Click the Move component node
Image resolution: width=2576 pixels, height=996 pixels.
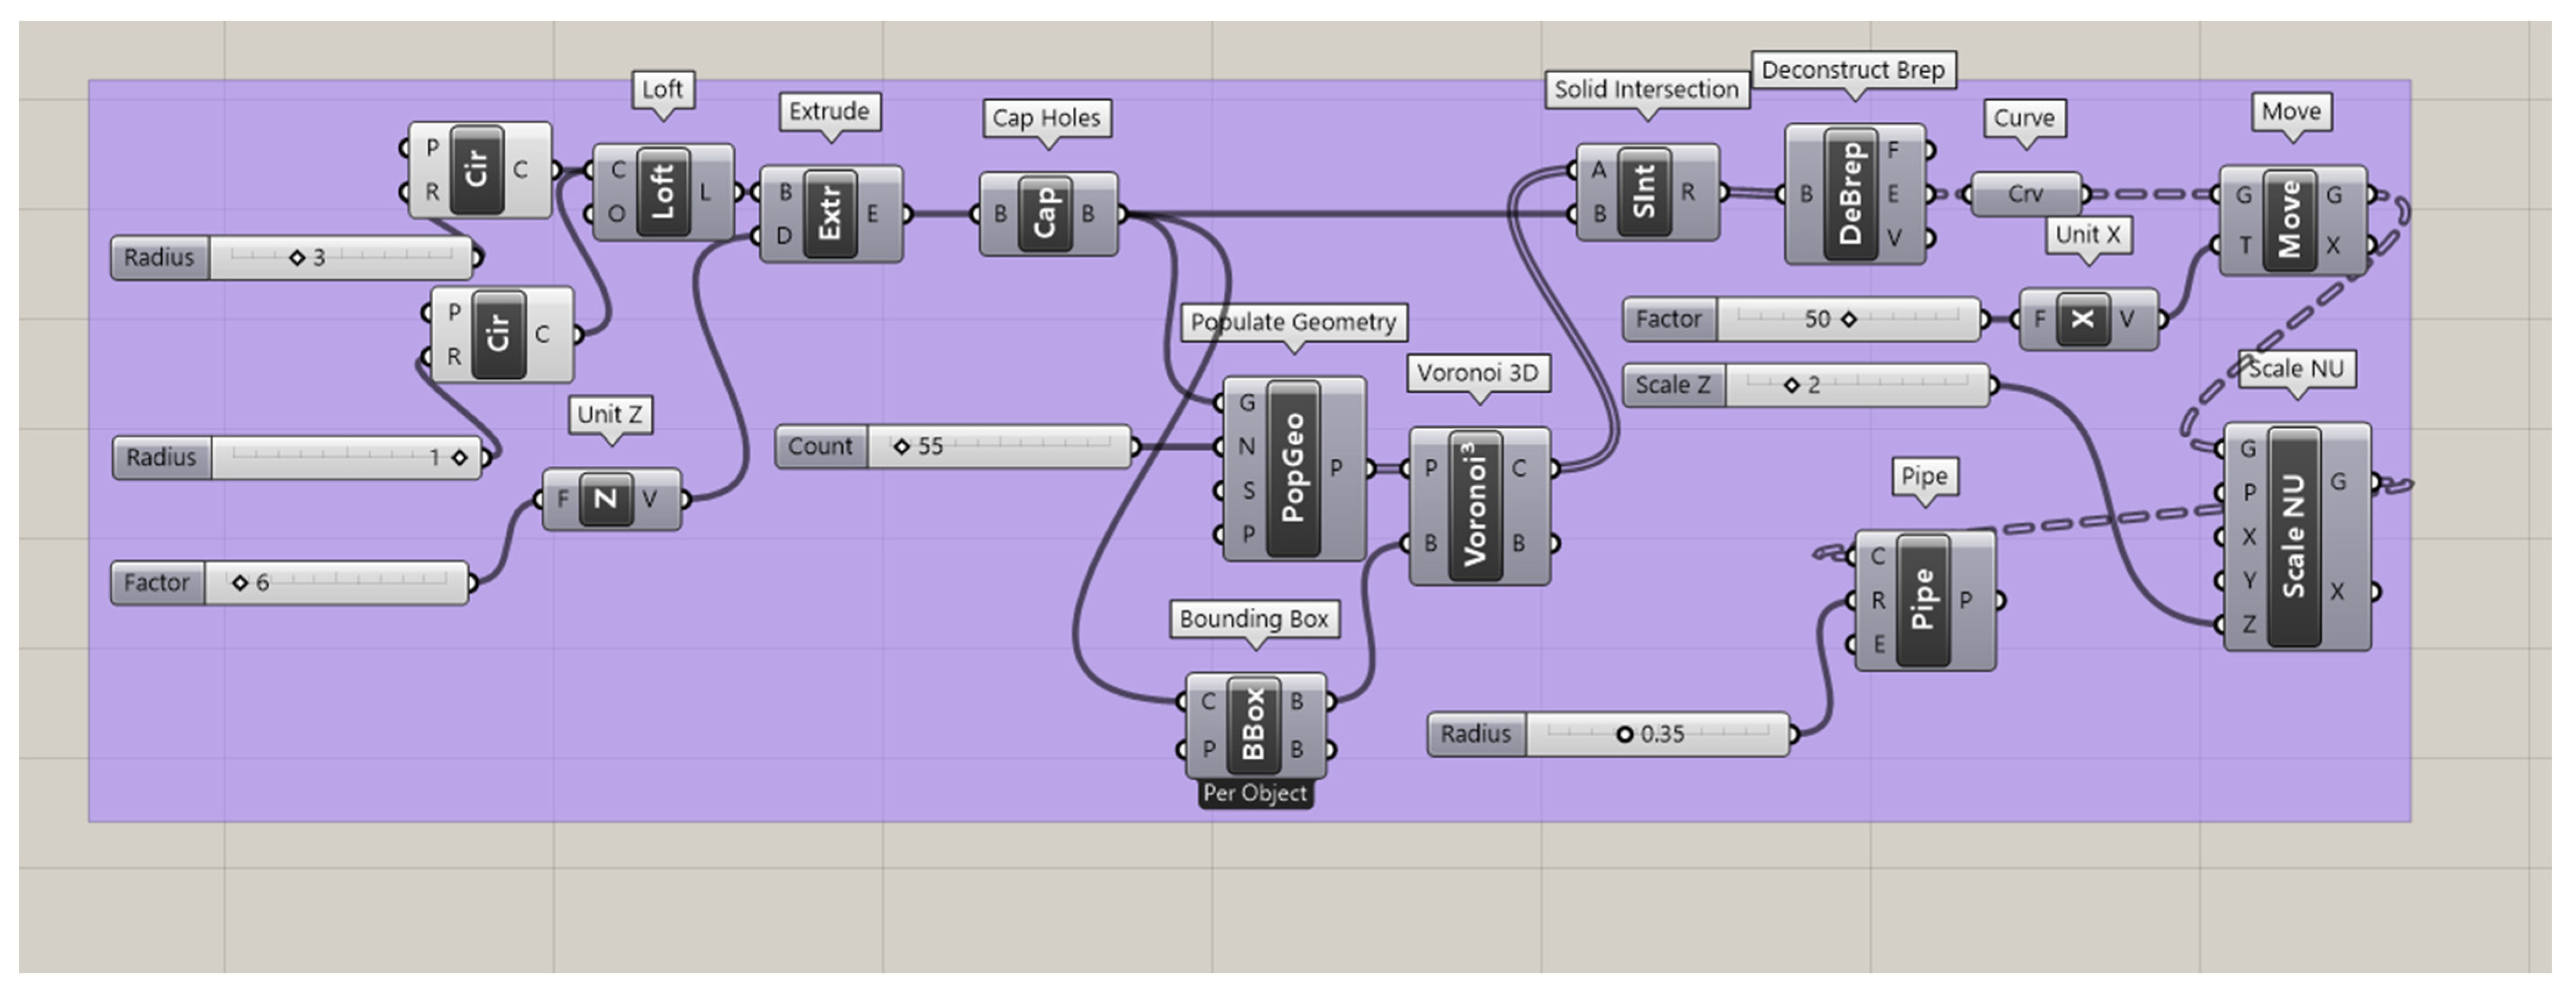tap(2290, 220)
